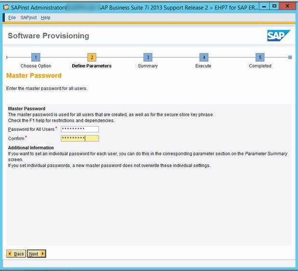298x271 pixels.
Task: Click the SAPinst title bar app icon
Action: pos(6,7)
